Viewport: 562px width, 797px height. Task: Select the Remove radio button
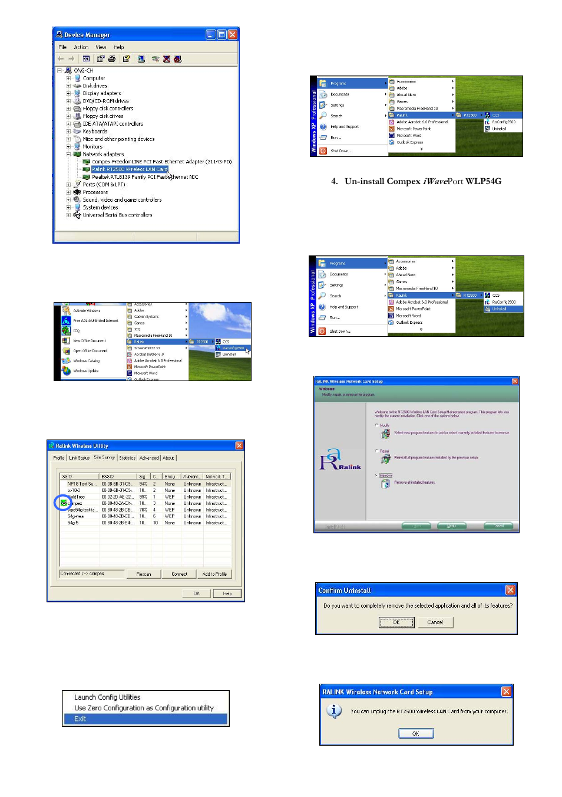[377, 475]
